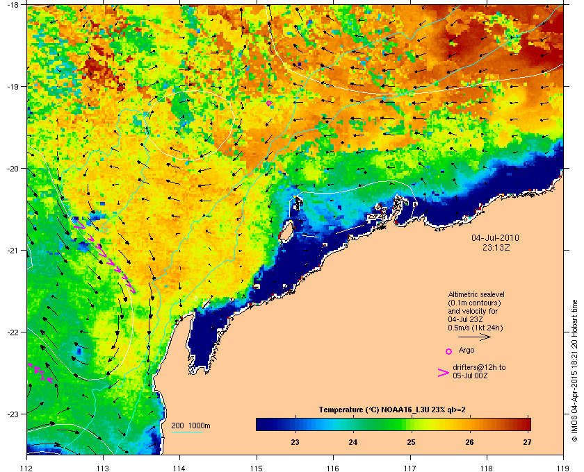The height and width of the screenshot is (472, 584).
Task: Click the longitude axis label 112
Action: coord(27,468)
